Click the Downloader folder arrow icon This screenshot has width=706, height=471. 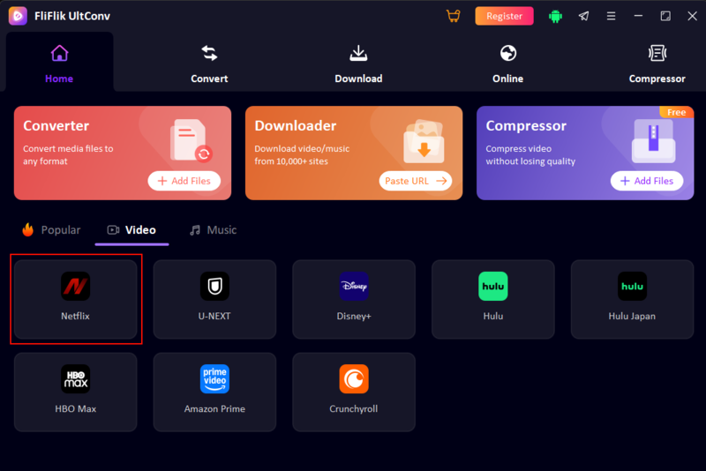[424, 141]
